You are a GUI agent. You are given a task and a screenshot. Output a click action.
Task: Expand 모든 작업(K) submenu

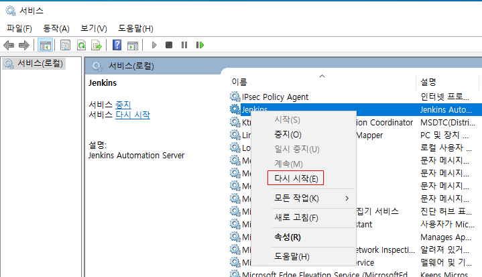pos(304,198)
